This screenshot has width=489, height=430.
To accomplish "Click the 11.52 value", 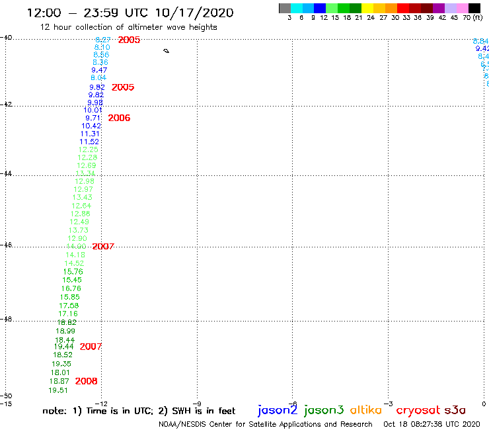I will pyautogui.click(x=89, y=142).
